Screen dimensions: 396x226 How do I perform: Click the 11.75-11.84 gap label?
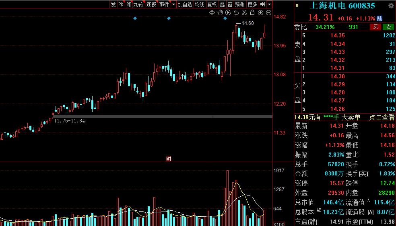[69, 121]
